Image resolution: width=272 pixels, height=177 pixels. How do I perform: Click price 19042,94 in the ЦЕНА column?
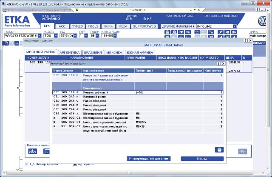[235, 63]
